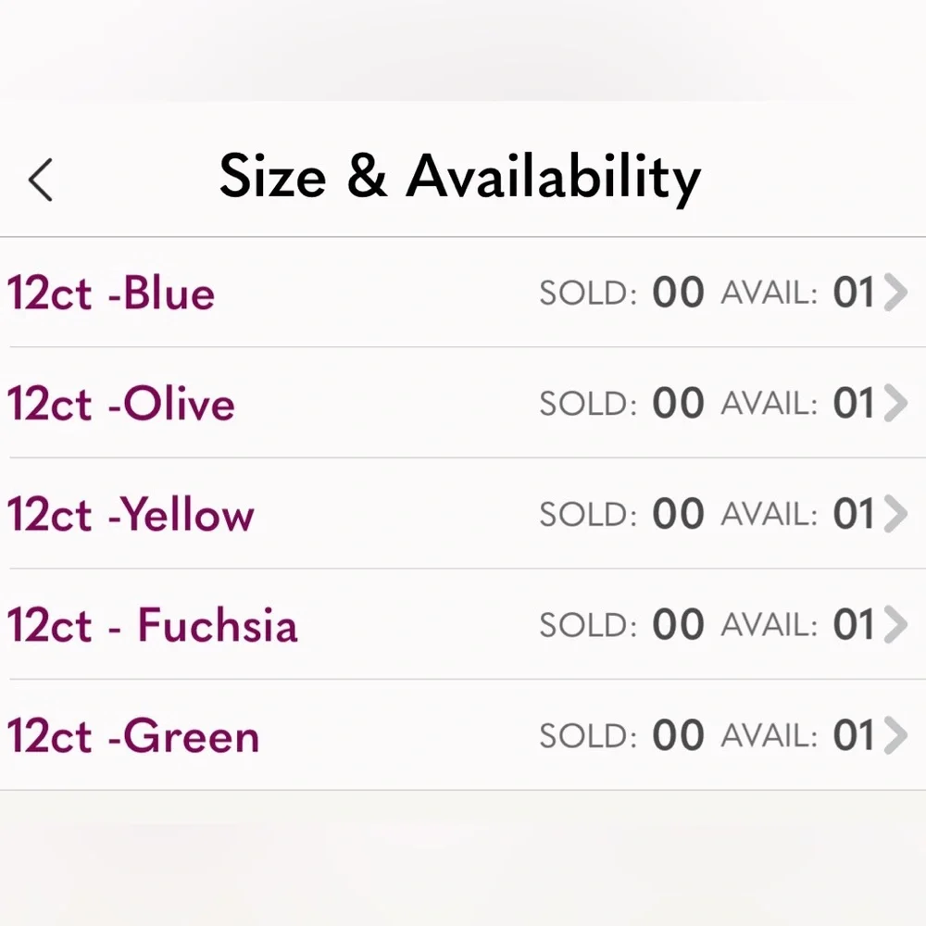Tap the chevron beside 12ct - Fuchsia

coord(895,624)
